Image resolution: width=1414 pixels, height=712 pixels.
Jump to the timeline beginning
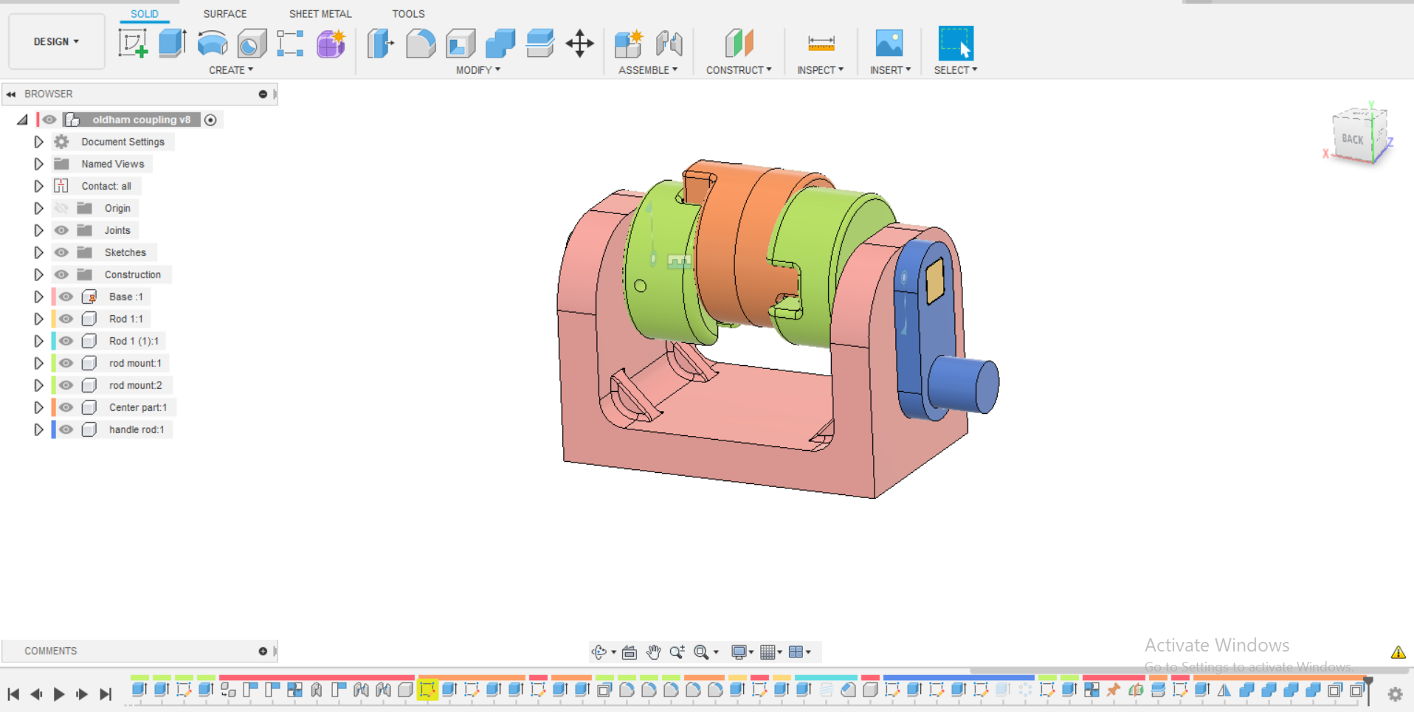(x=13, y=694)
